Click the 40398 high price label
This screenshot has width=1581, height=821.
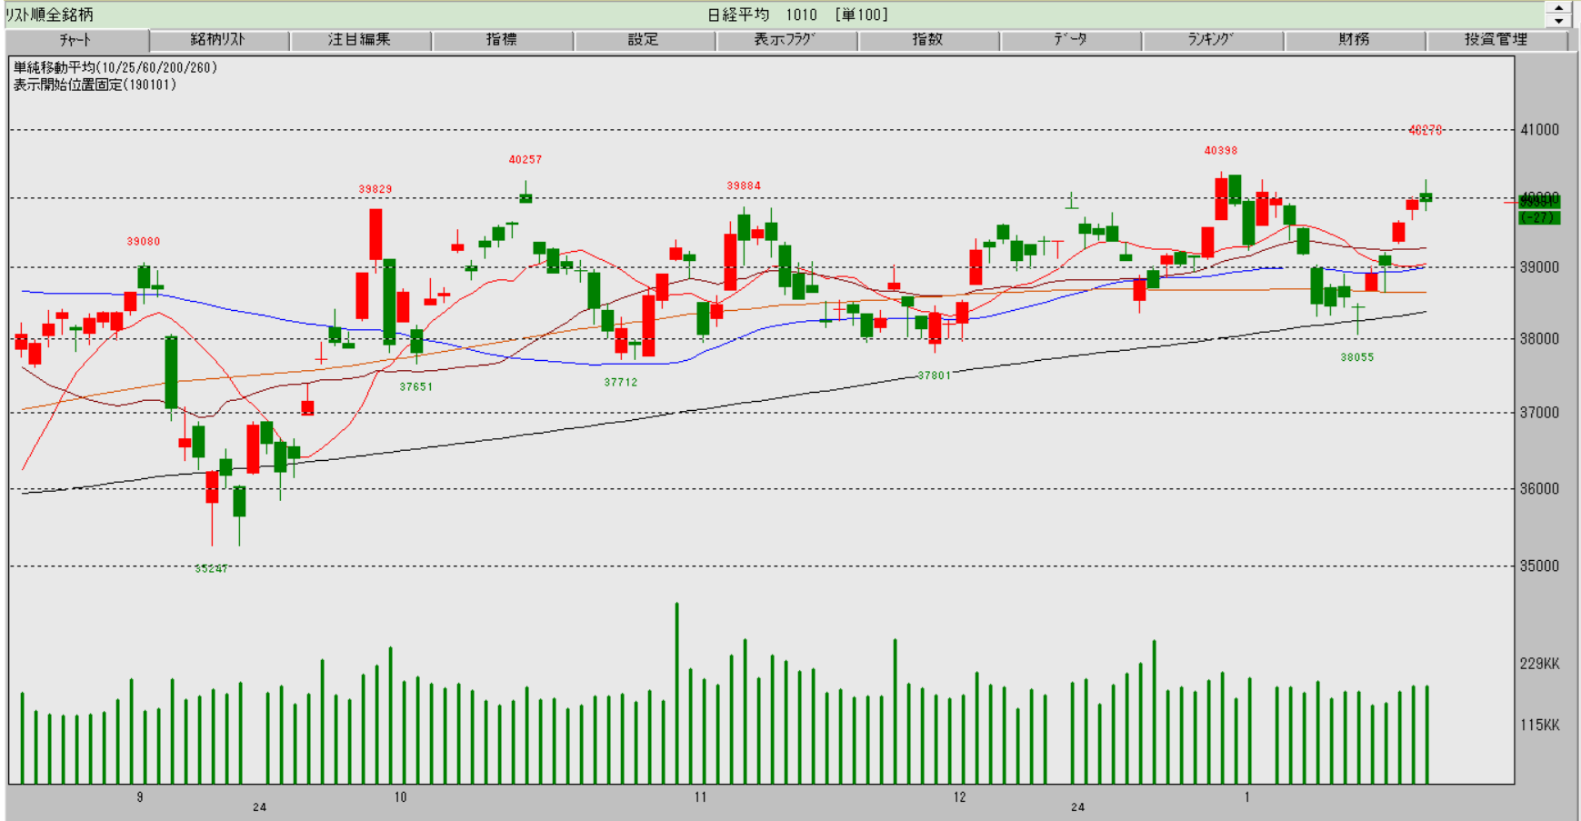pyautogui.click(x=1221, y=150)
